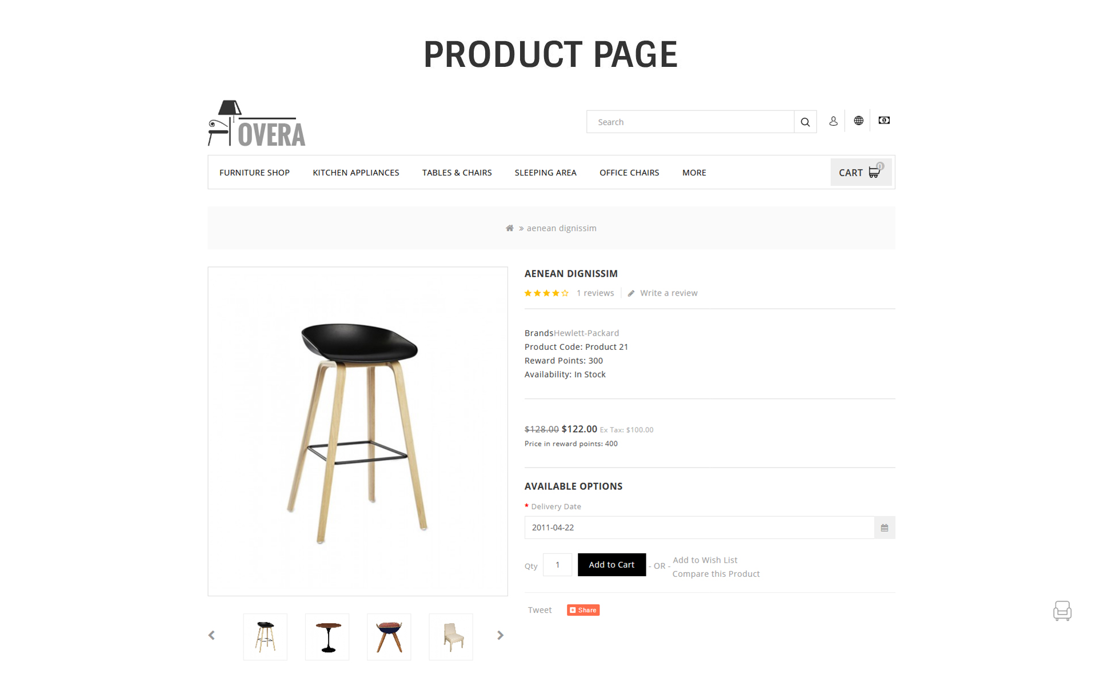This screenshot has width=1103, height=686.
Task: Click the red Share button
Action: pyautogui.click(x=583, y=610)
